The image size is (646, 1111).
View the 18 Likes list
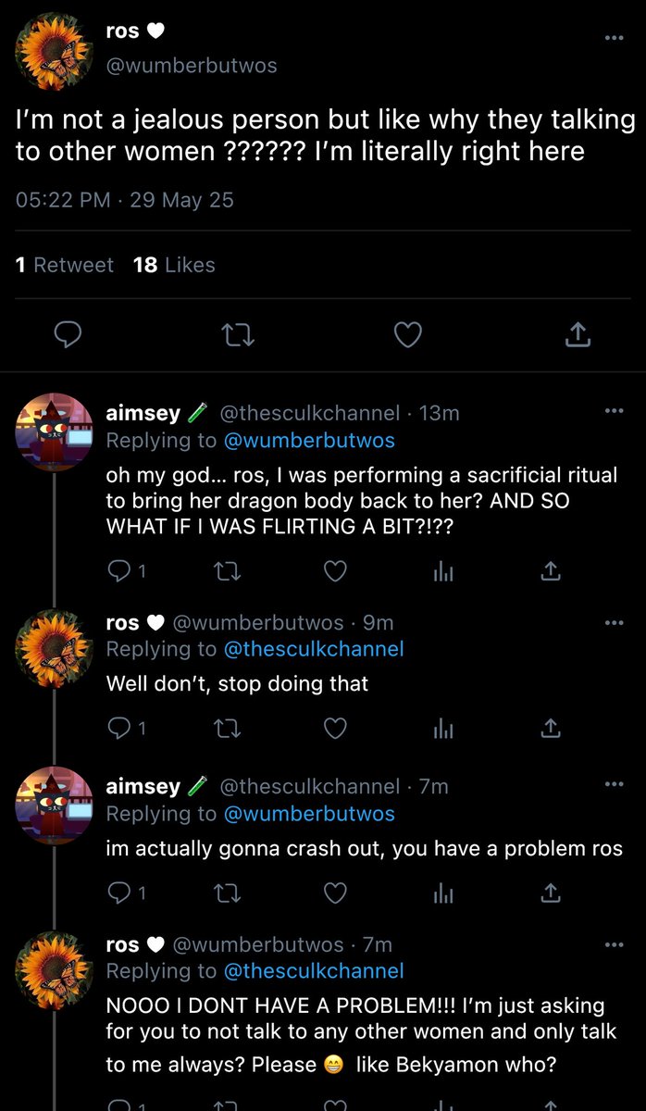(174, 265)
